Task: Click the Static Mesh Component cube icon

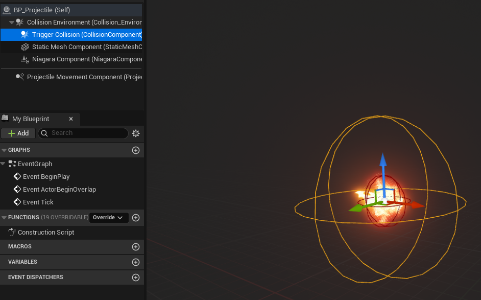Action: (25, 47)
